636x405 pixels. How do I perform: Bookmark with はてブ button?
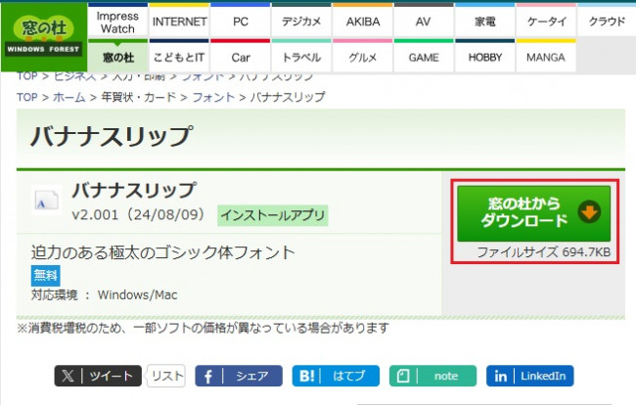(x=335, y=376)
